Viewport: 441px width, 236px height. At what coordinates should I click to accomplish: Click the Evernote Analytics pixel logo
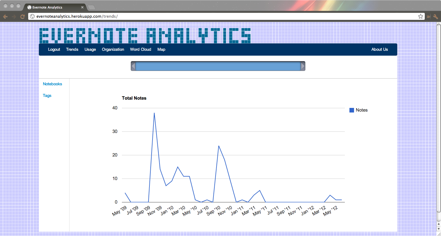(x=145, y=35)
